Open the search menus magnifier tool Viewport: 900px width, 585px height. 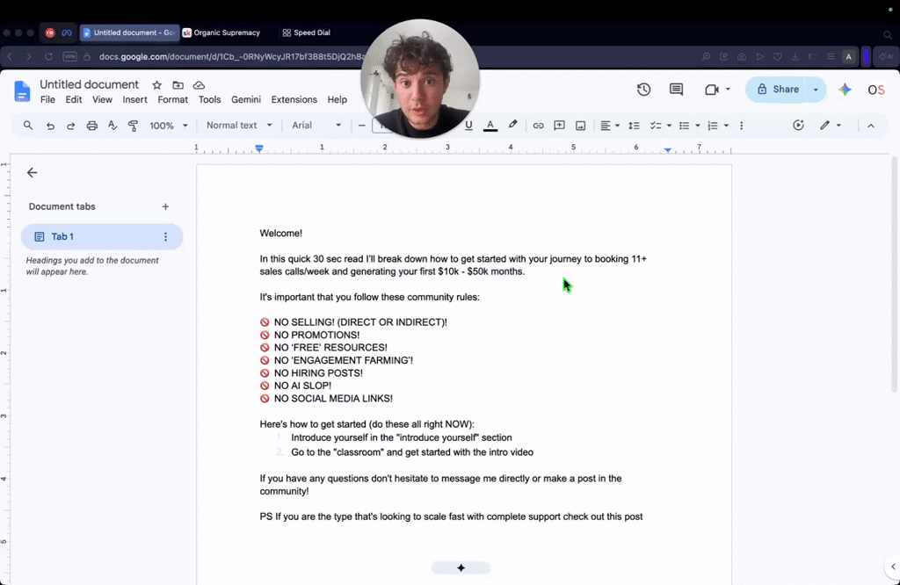(27, 125)
